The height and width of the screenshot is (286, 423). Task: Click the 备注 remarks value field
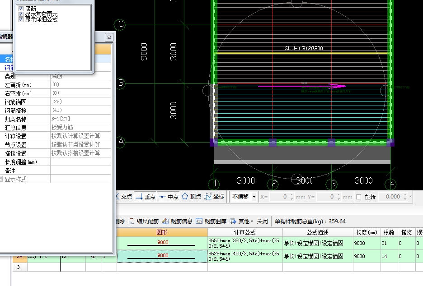coord(80,170)
